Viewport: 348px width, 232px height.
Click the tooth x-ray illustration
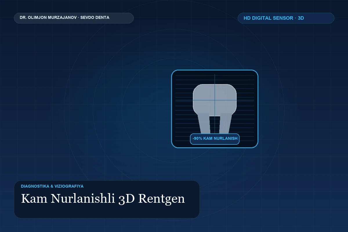(215, 109)
